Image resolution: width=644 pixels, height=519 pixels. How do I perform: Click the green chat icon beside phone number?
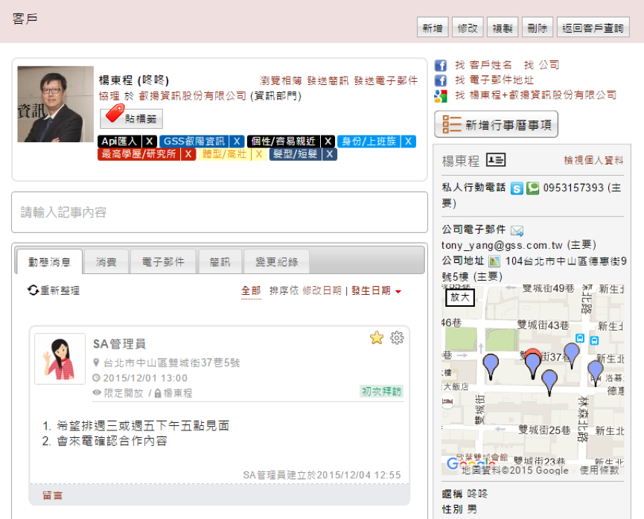(x=532, y=188)
